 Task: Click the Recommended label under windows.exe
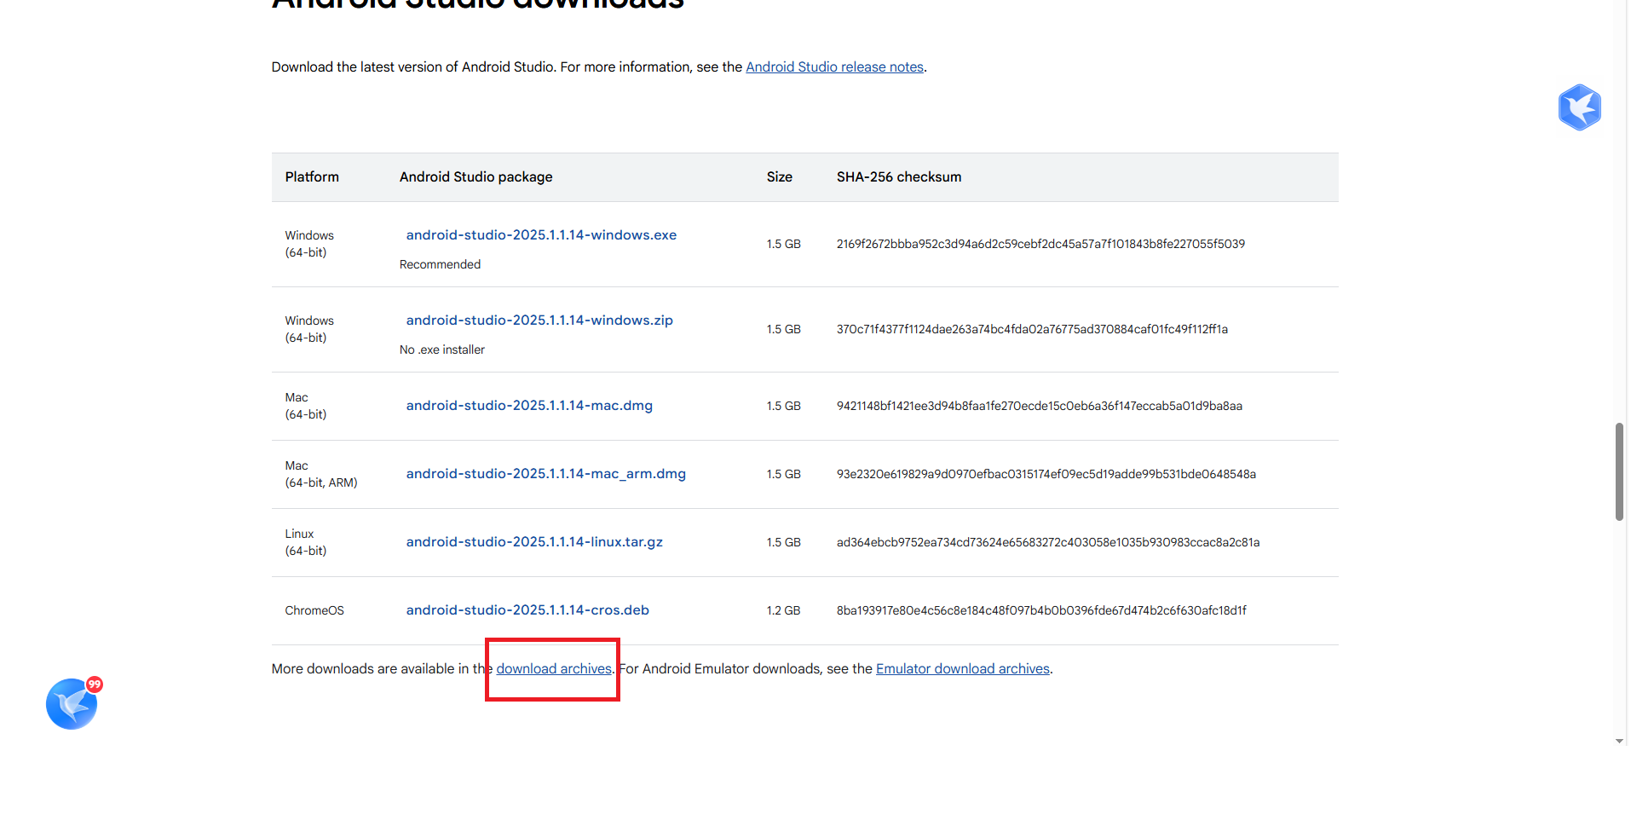pyautogui.click(x=440, y=264)
